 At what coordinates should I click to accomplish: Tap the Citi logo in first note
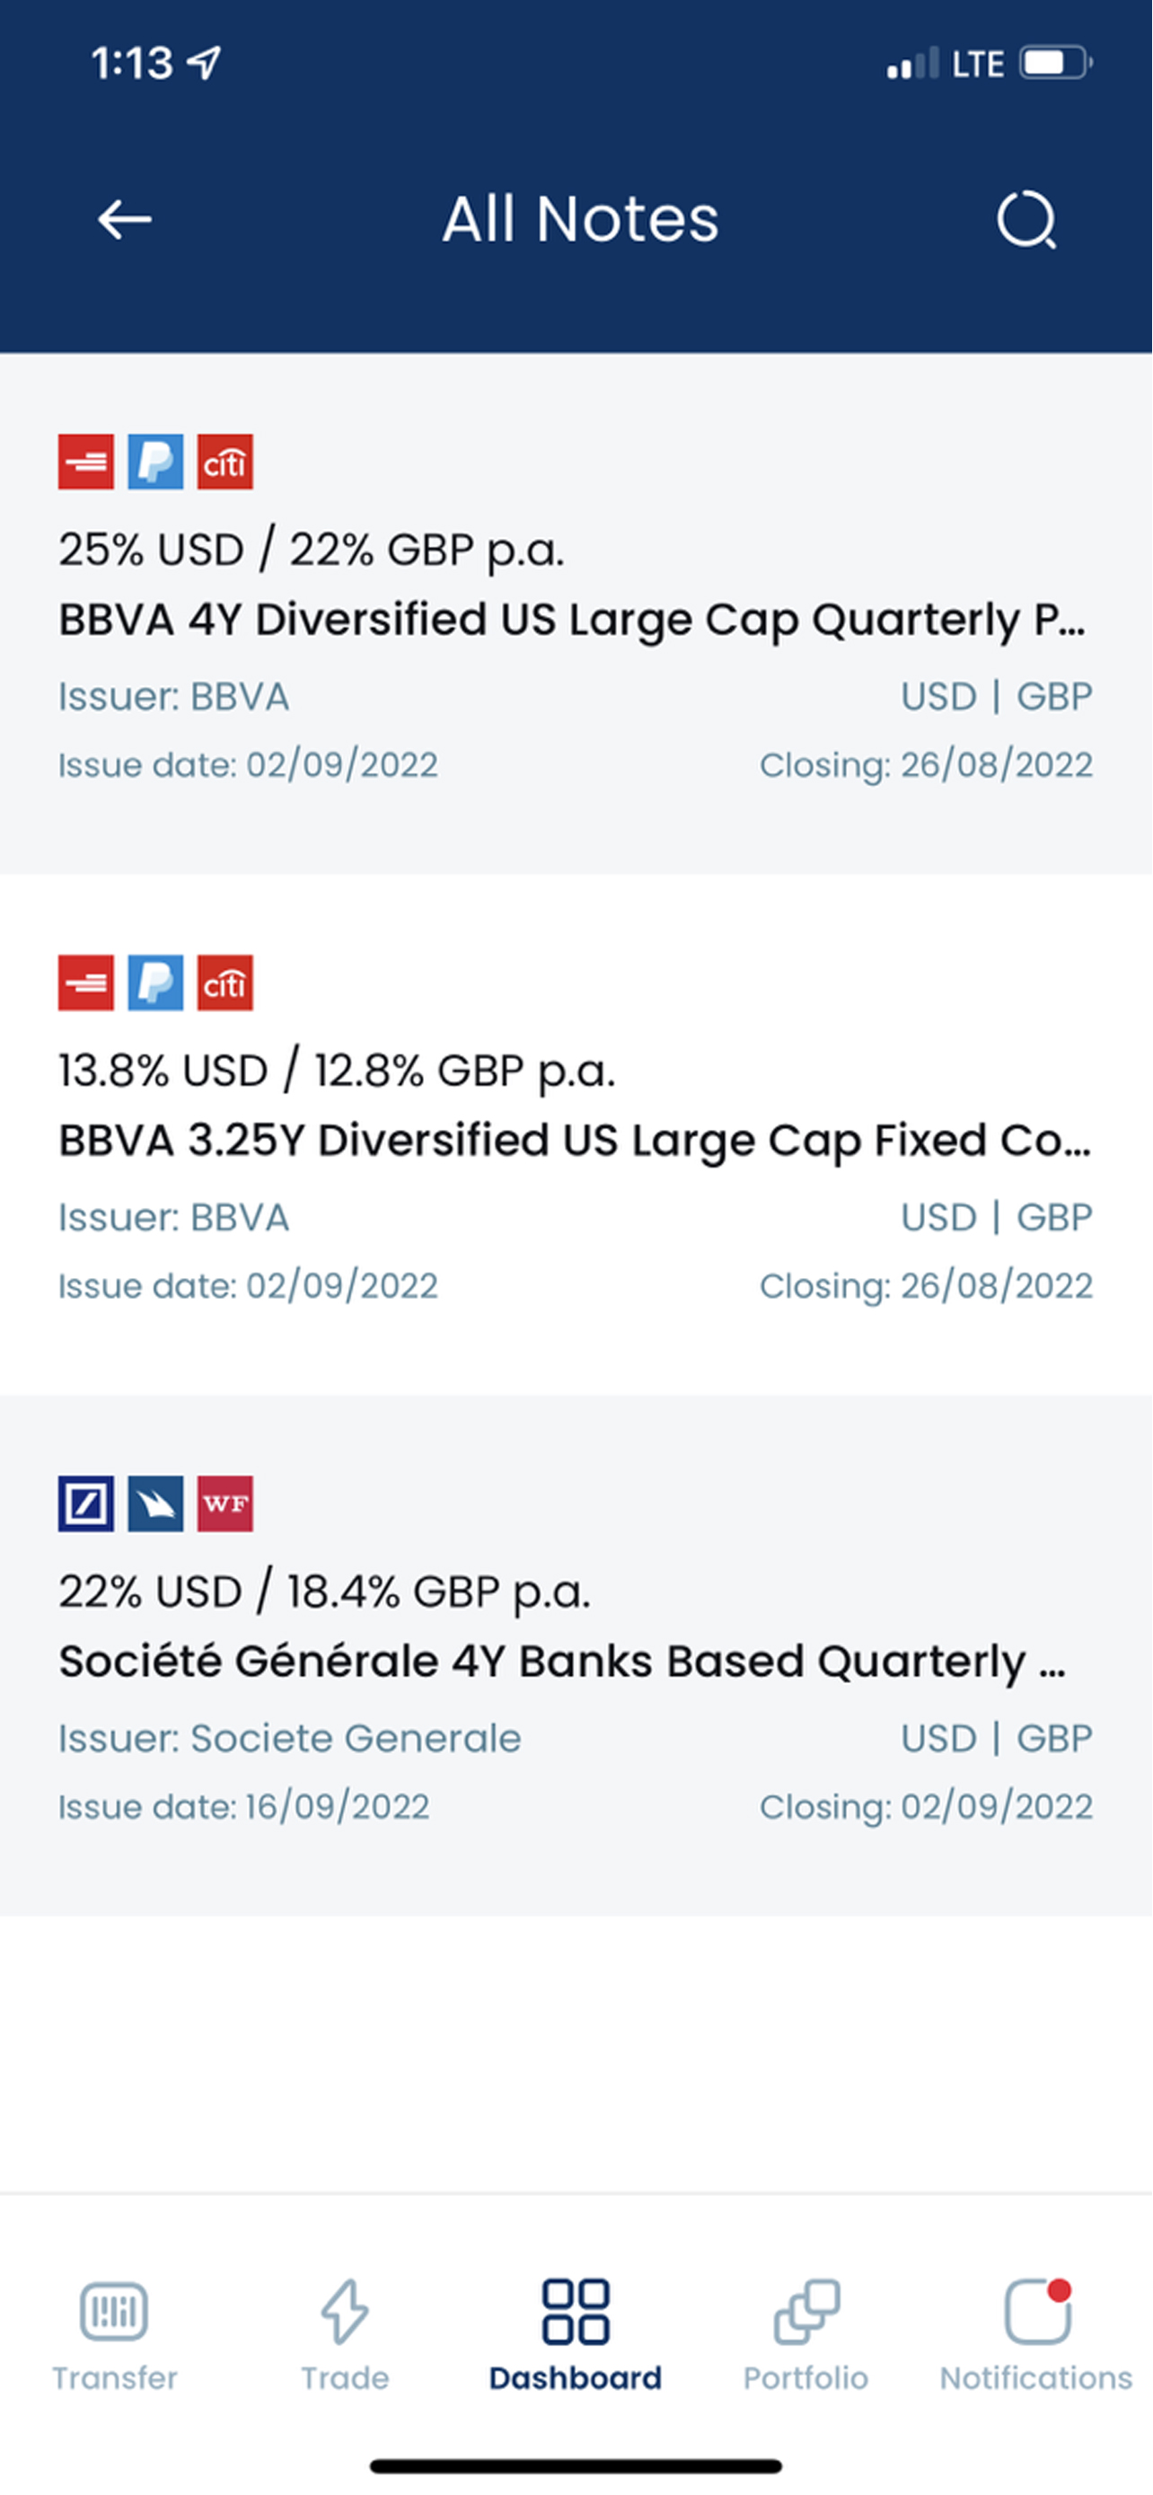(225, 462)
